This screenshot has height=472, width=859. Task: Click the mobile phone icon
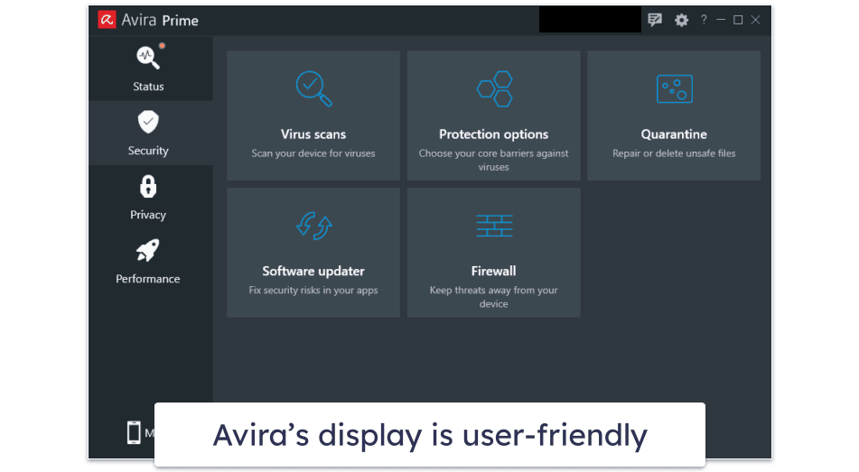pyautogui.click(x=134, y=432)
